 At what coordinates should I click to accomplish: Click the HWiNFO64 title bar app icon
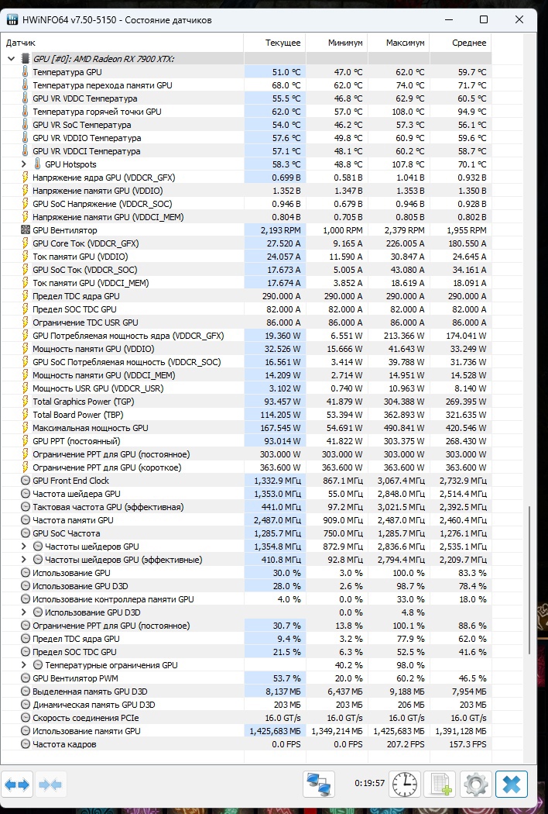pos(12,20)
